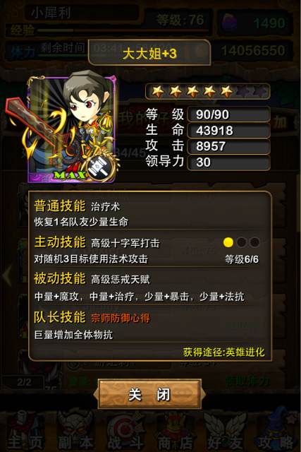Go to the 战斗 battle tab icon
301x452 pixels.
125,432
